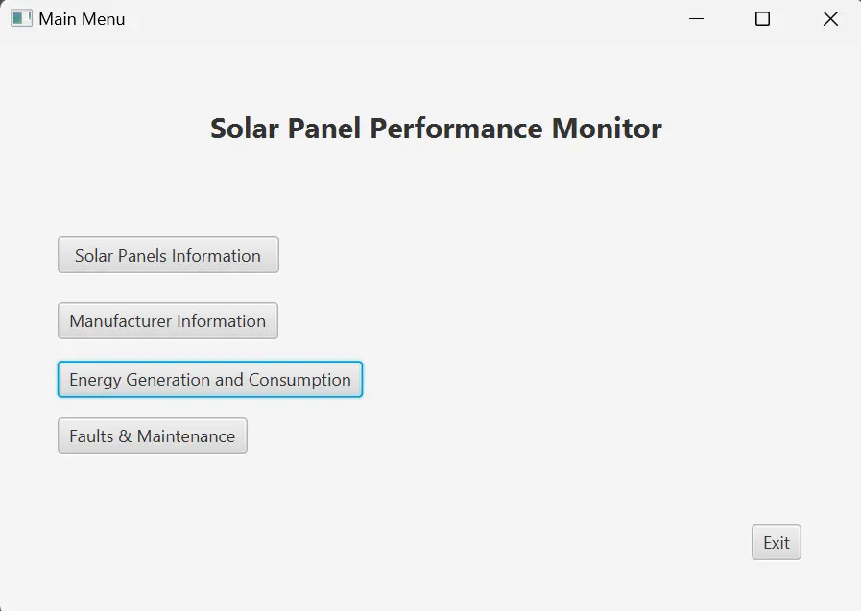The width and height of the screenshot is (861, 611).
Task: Activate the Manufacturer Information menu option
Action: (167, 320)
